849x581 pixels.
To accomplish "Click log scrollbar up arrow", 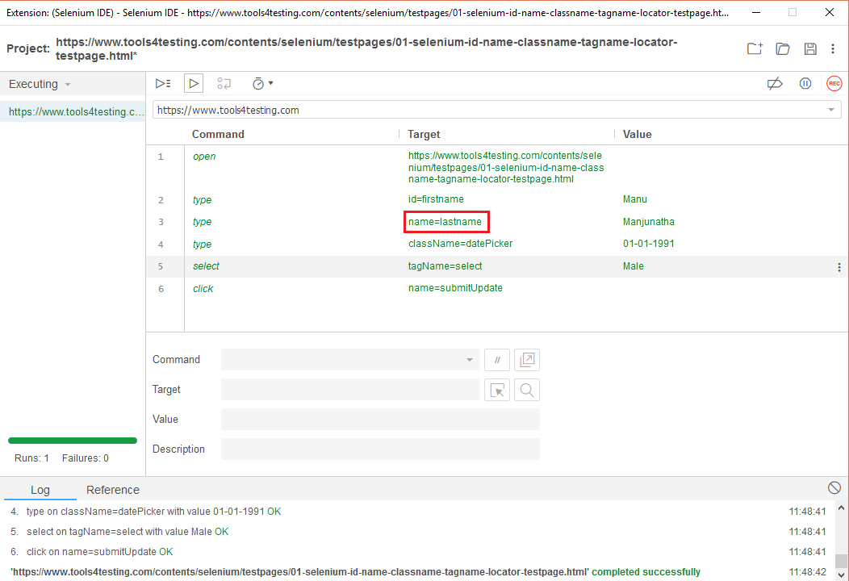I will point(841,508).
